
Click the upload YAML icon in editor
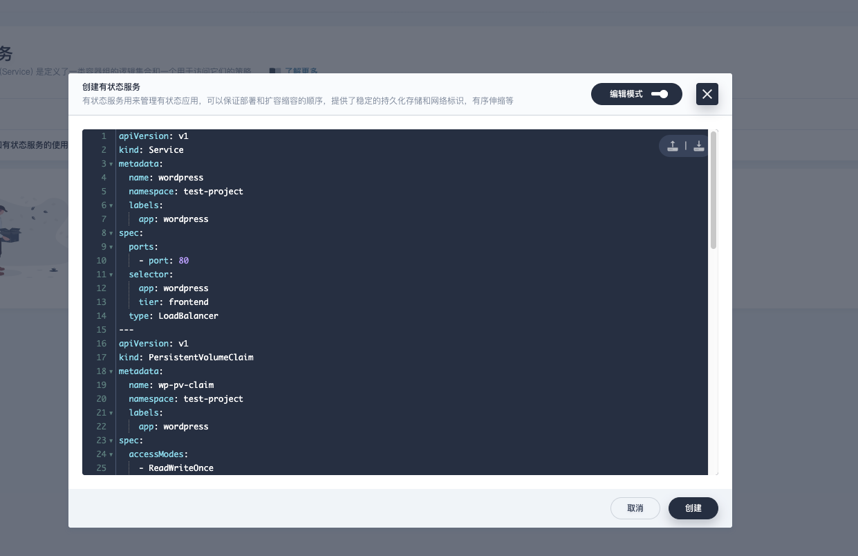(672, 145)
